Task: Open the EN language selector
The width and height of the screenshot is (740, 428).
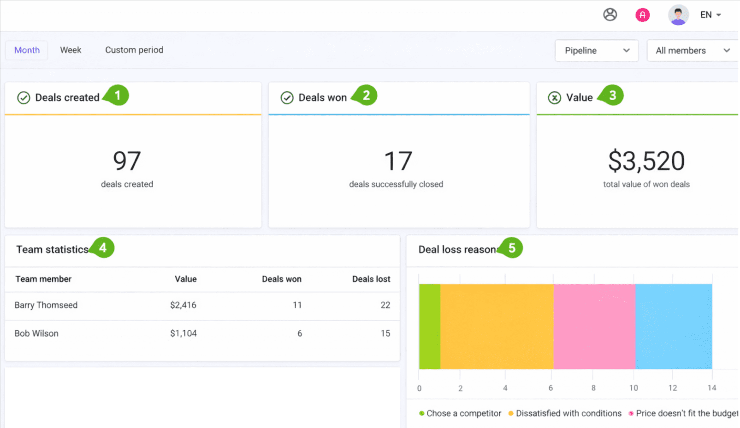Action: (x=710, y=15)
